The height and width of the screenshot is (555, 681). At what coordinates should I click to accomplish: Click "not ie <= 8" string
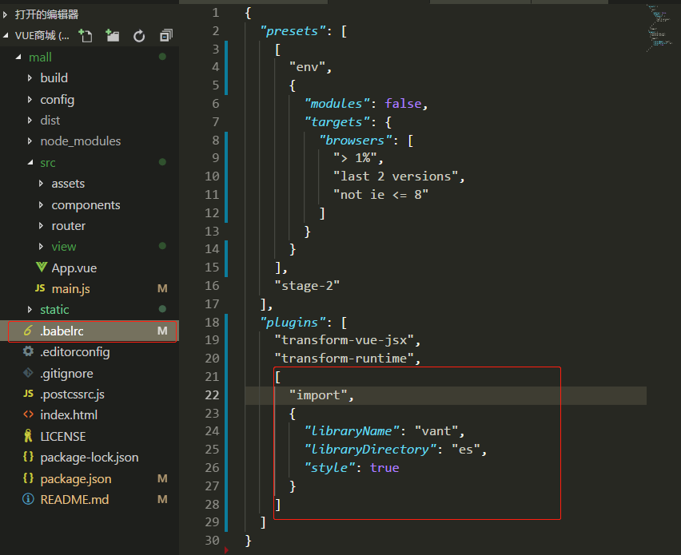380,194
